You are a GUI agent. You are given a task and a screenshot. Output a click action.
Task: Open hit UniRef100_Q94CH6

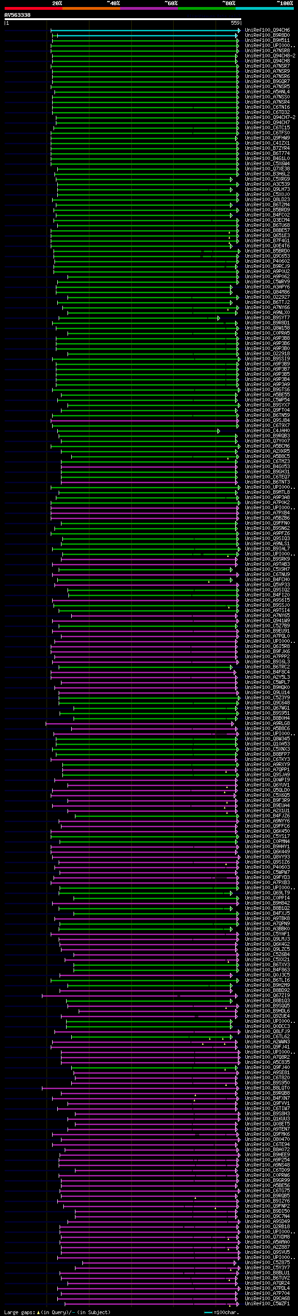[x=267, y=30]
